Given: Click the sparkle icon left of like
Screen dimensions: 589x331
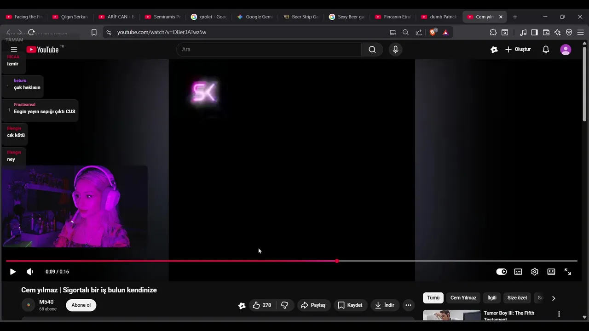Looking at the screenshot, I should coord(242,305).
